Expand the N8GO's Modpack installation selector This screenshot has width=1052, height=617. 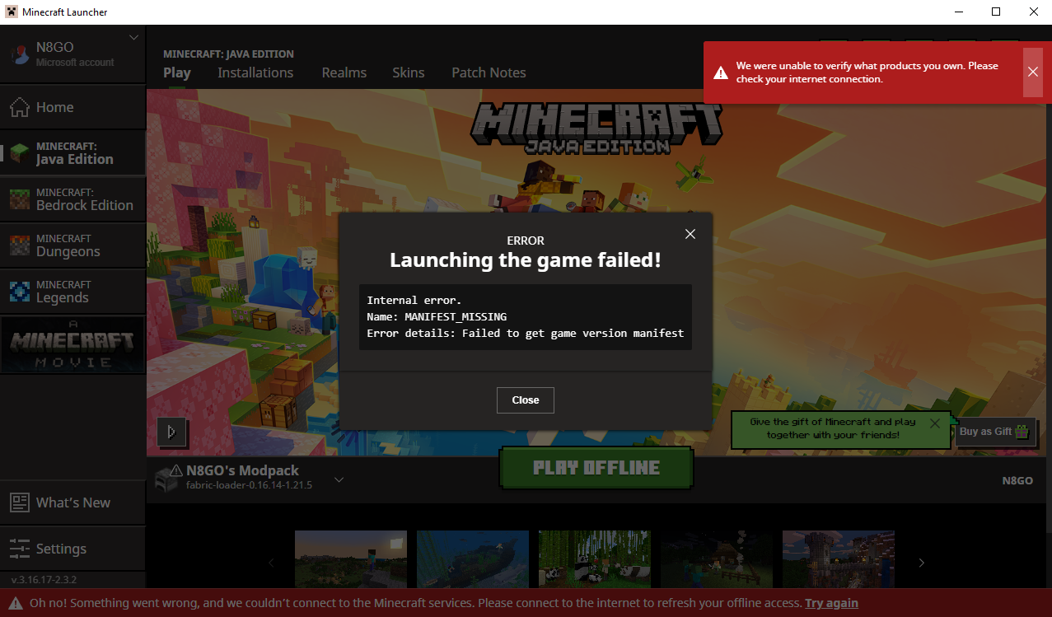tap(339, 479)
